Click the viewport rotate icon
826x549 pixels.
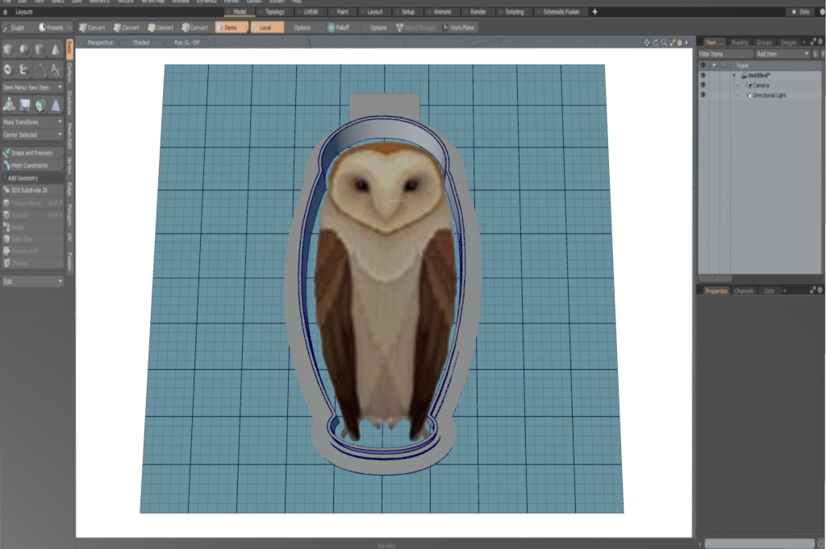[656, 43]
